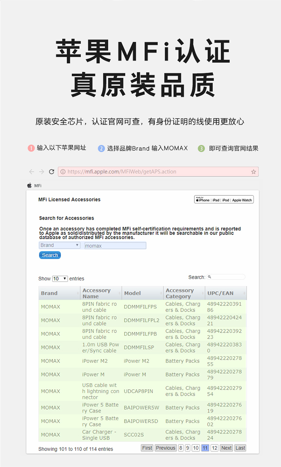This screenshot has height=467, width=281.
Task: Select model cell BAIPOWER5W
Action: [x=141, y=408]
